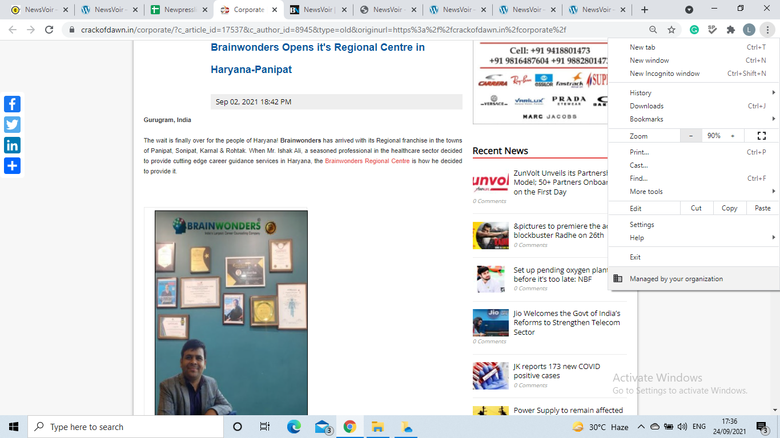The width and height of the screenshot is (780, 438).
Task: Increase zoom with the plus button
Action: coord(733,136)
